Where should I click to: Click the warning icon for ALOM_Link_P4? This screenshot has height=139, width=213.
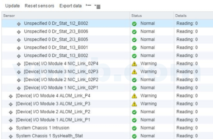click(134, 96)
